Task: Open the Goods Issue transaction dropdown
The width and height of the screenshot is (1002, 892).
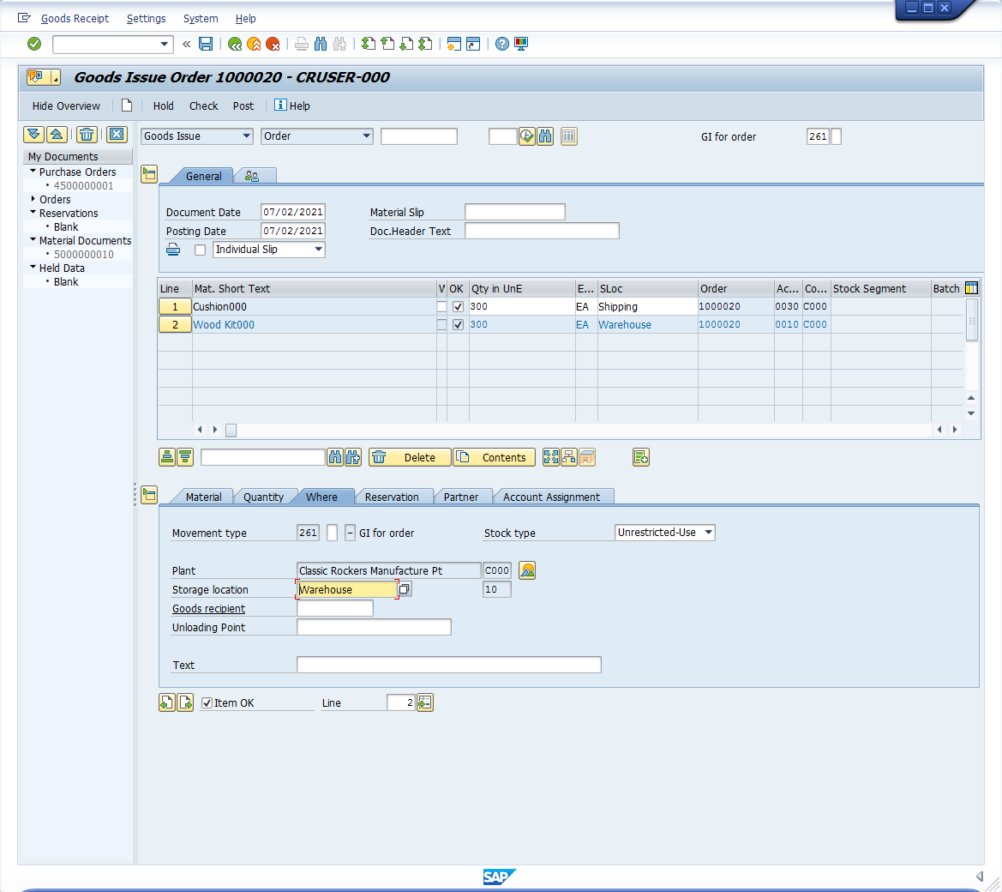Action: [x=247, y=136]
